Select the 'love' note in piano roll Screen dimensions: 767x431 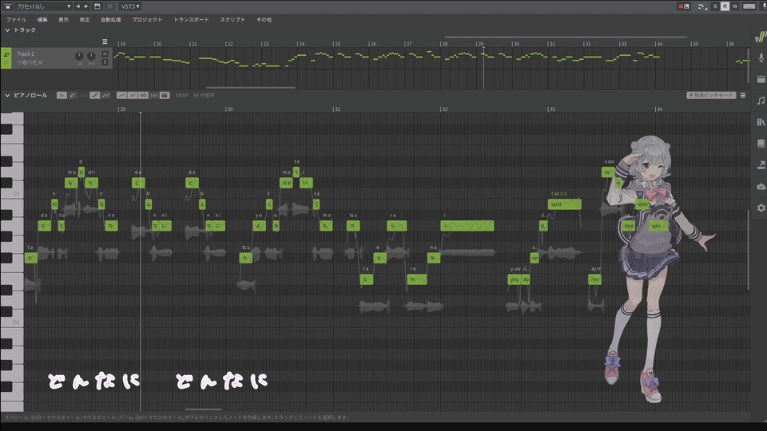(629, 226)
